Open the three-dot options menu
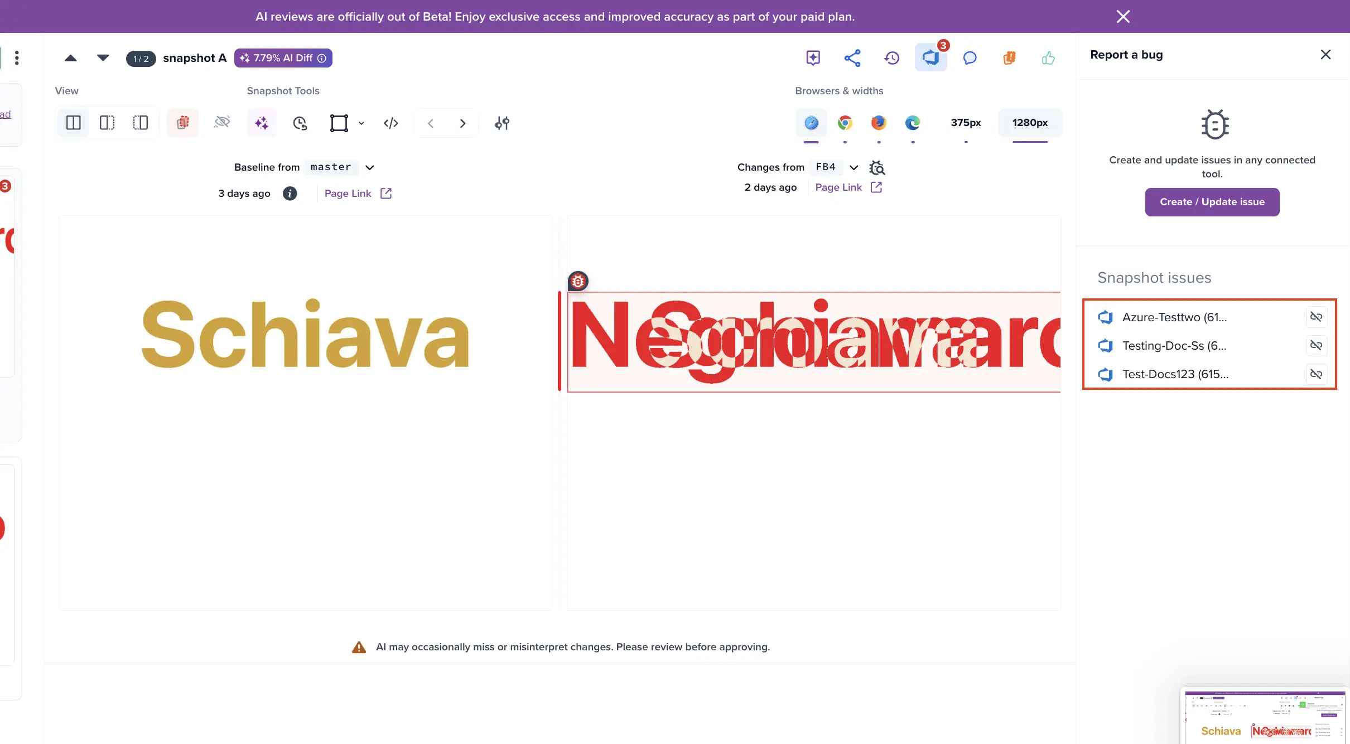The height and width of the screenshot is (744, 1350). (17, 58)
